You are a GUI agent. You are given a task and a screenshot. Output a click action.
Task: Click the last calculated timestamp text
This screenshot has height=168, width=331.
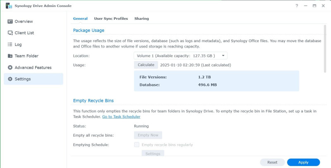coord(196,65)
